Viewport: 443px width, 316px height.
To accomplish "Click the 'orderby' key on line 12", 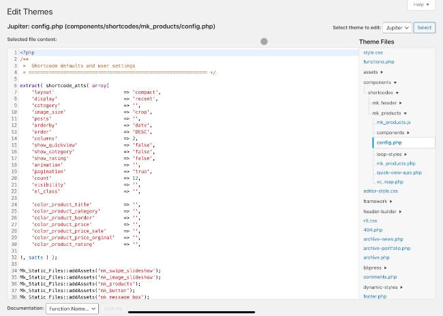I will pyautogui.click(x=44, y=125).
